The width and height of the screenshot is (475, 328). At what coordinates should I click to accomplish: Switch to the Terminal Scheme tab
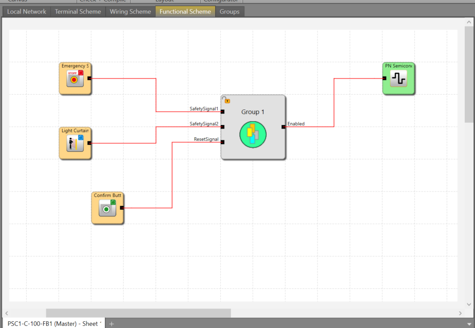point(78,11)
